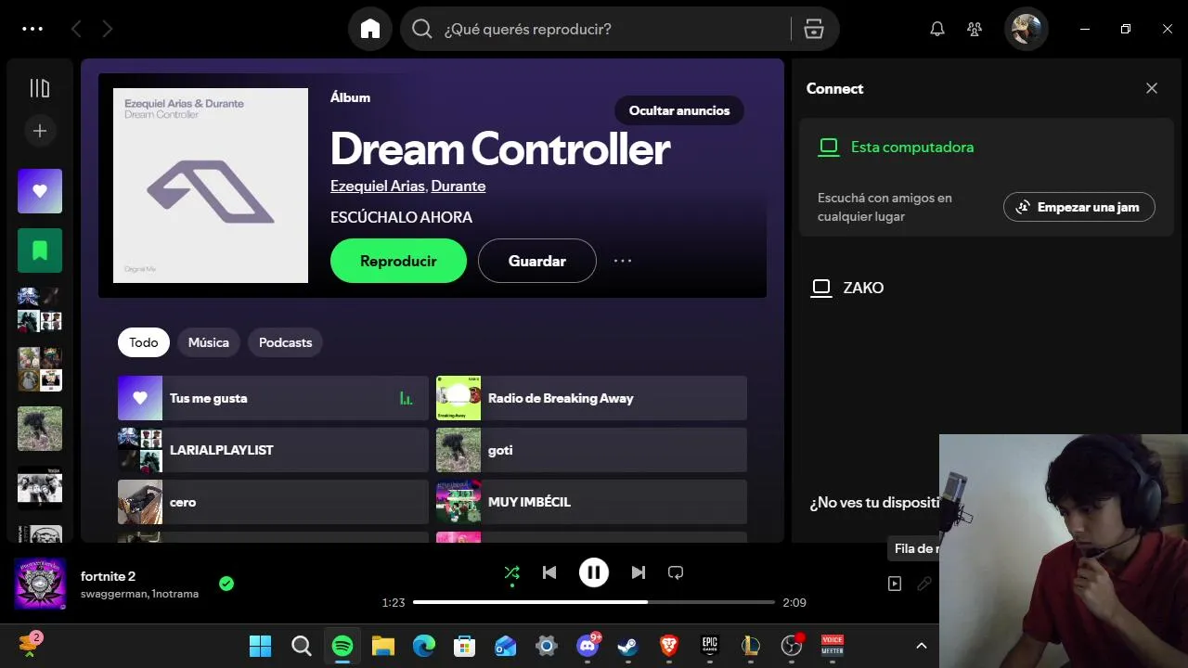
Task: Open LARIALPLAYLIST shortcut
Action: click(x=273, y=450)
